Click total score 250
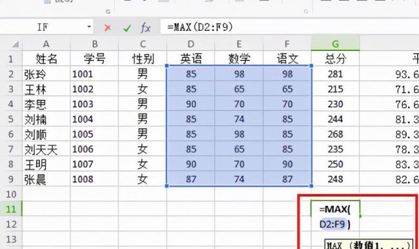This screenshot has height=249, width=419. coord(335,164)
